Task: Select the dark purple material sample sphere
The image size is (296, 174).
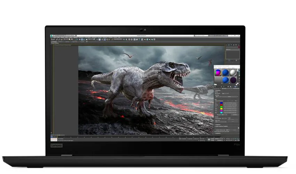Action: (233, 80)
